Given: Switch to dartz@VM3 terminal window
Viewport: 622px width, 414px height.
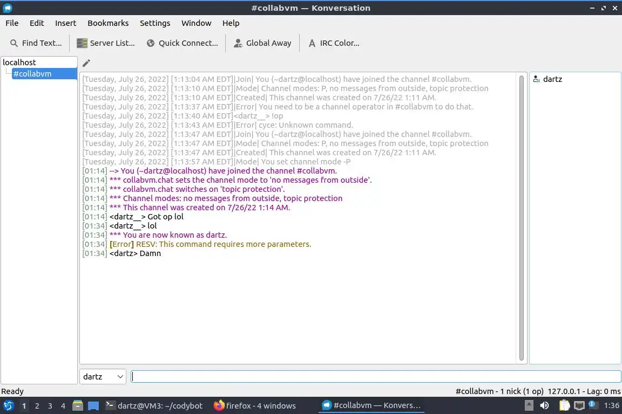Looking at the screenshot, I should click(x=154, y=406).
